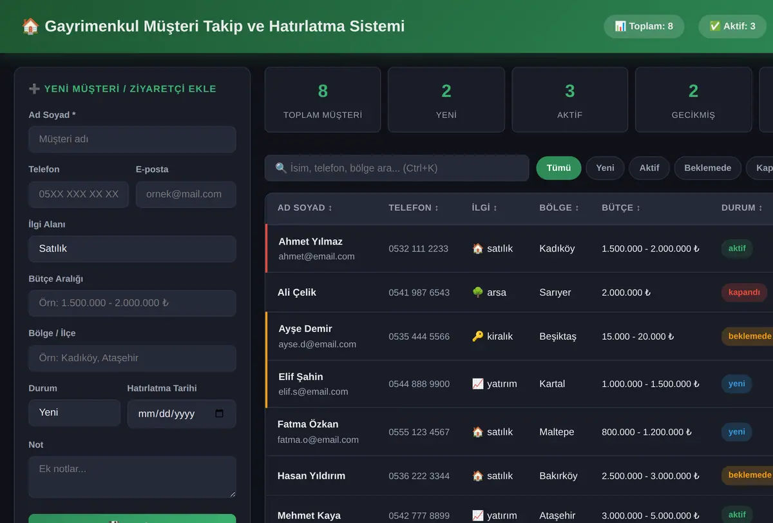773x523 pixels.
Task: Open the İlgi Alanı dropdown showing Satılık
Action: coord(132,248)
